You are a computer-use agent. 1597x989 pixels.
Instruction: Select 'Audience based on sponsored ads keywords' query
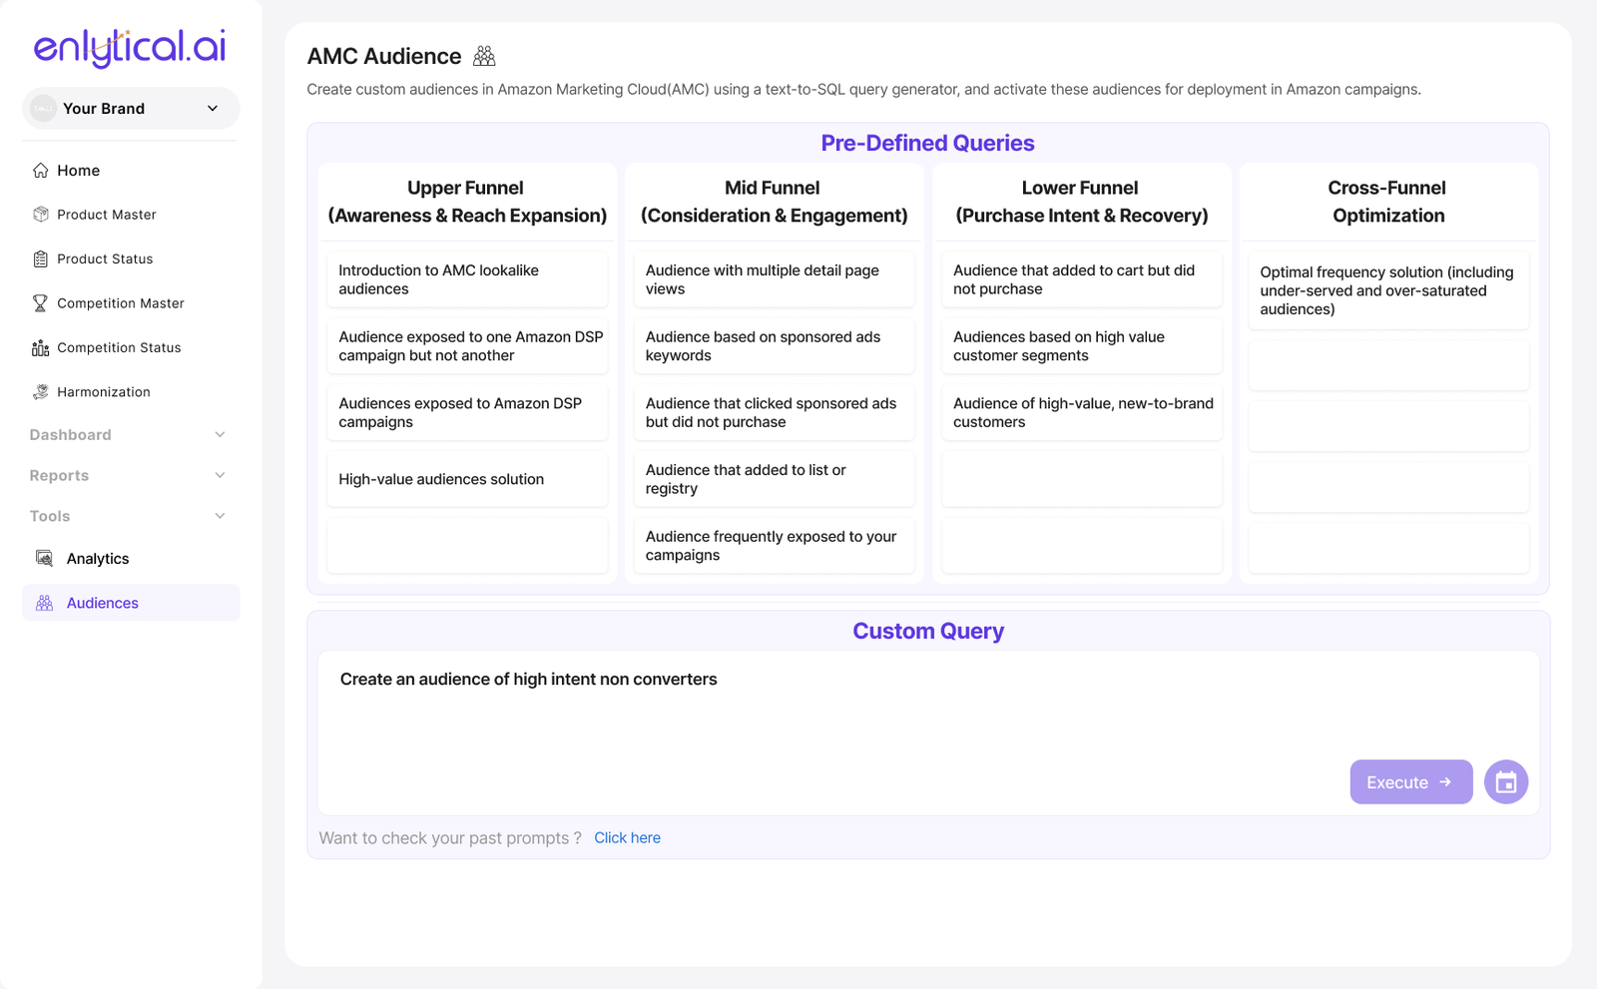click(x=775, y=346)
